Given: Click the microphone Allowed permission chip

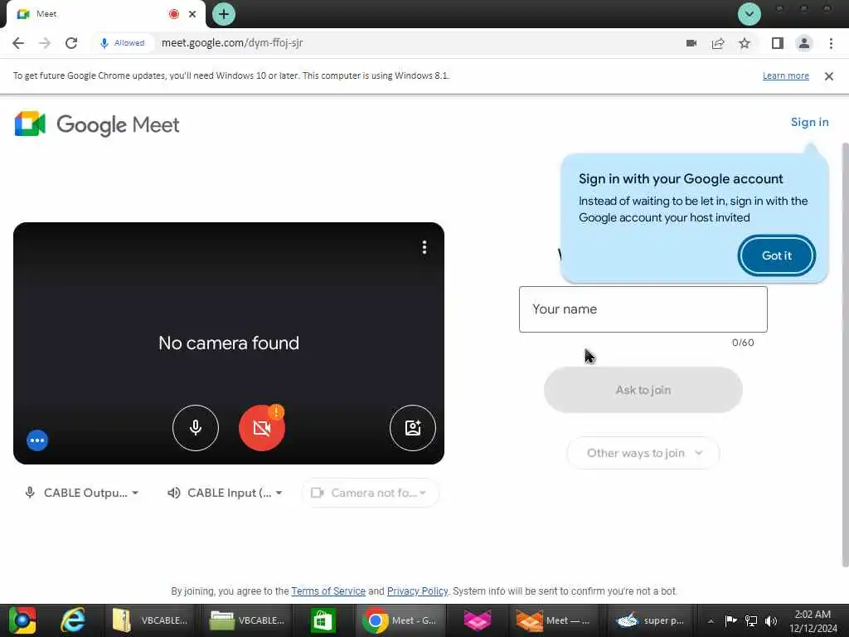Looking at the screenshot, I should click(123, 43).
